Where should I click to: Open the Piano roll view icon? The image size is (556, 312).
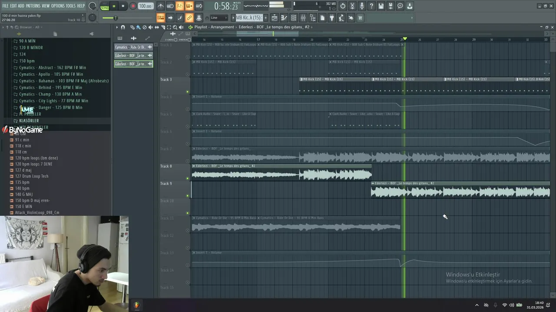284,18
